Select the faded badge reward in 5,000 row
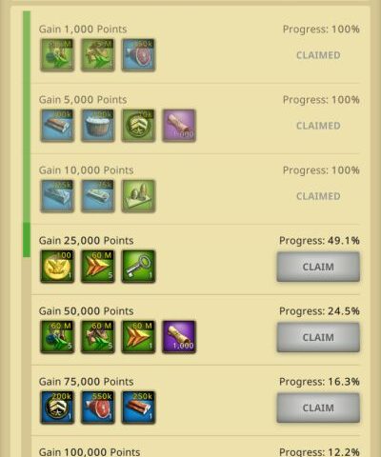381x457 pixels. point(138,126)
